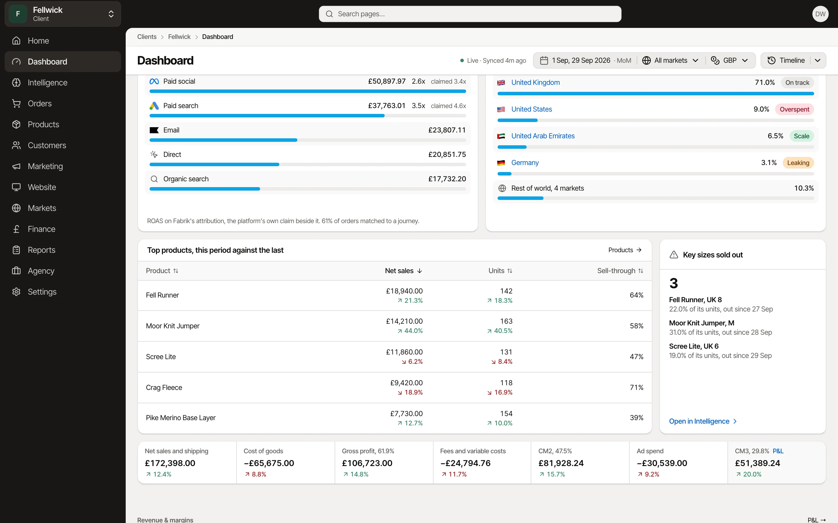Viewport: 838px width, 523px height.
Task: Click the Overspent status badge
Action: (x=794, y=109)
